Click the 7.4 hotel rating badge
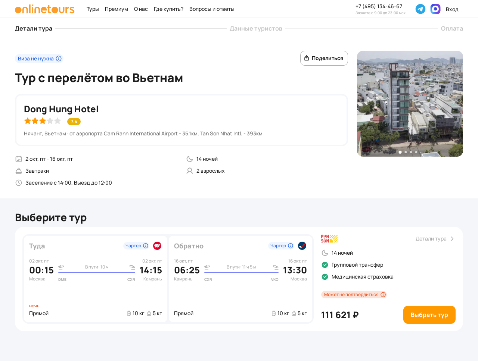478x361 pixels. 74,122
